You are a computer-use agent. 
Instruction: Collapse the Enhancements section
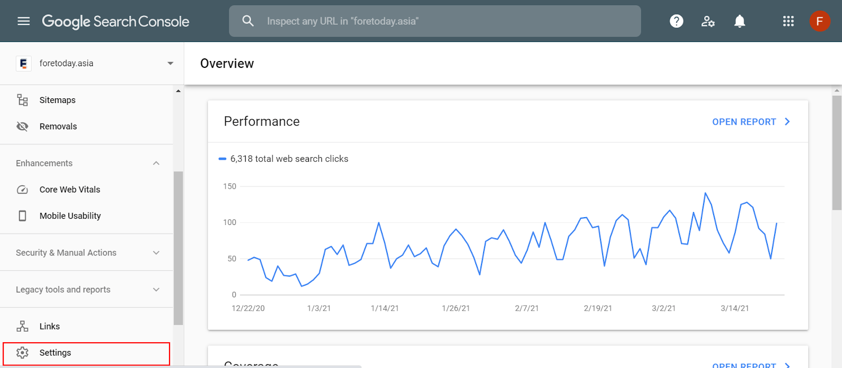(156, 163)
